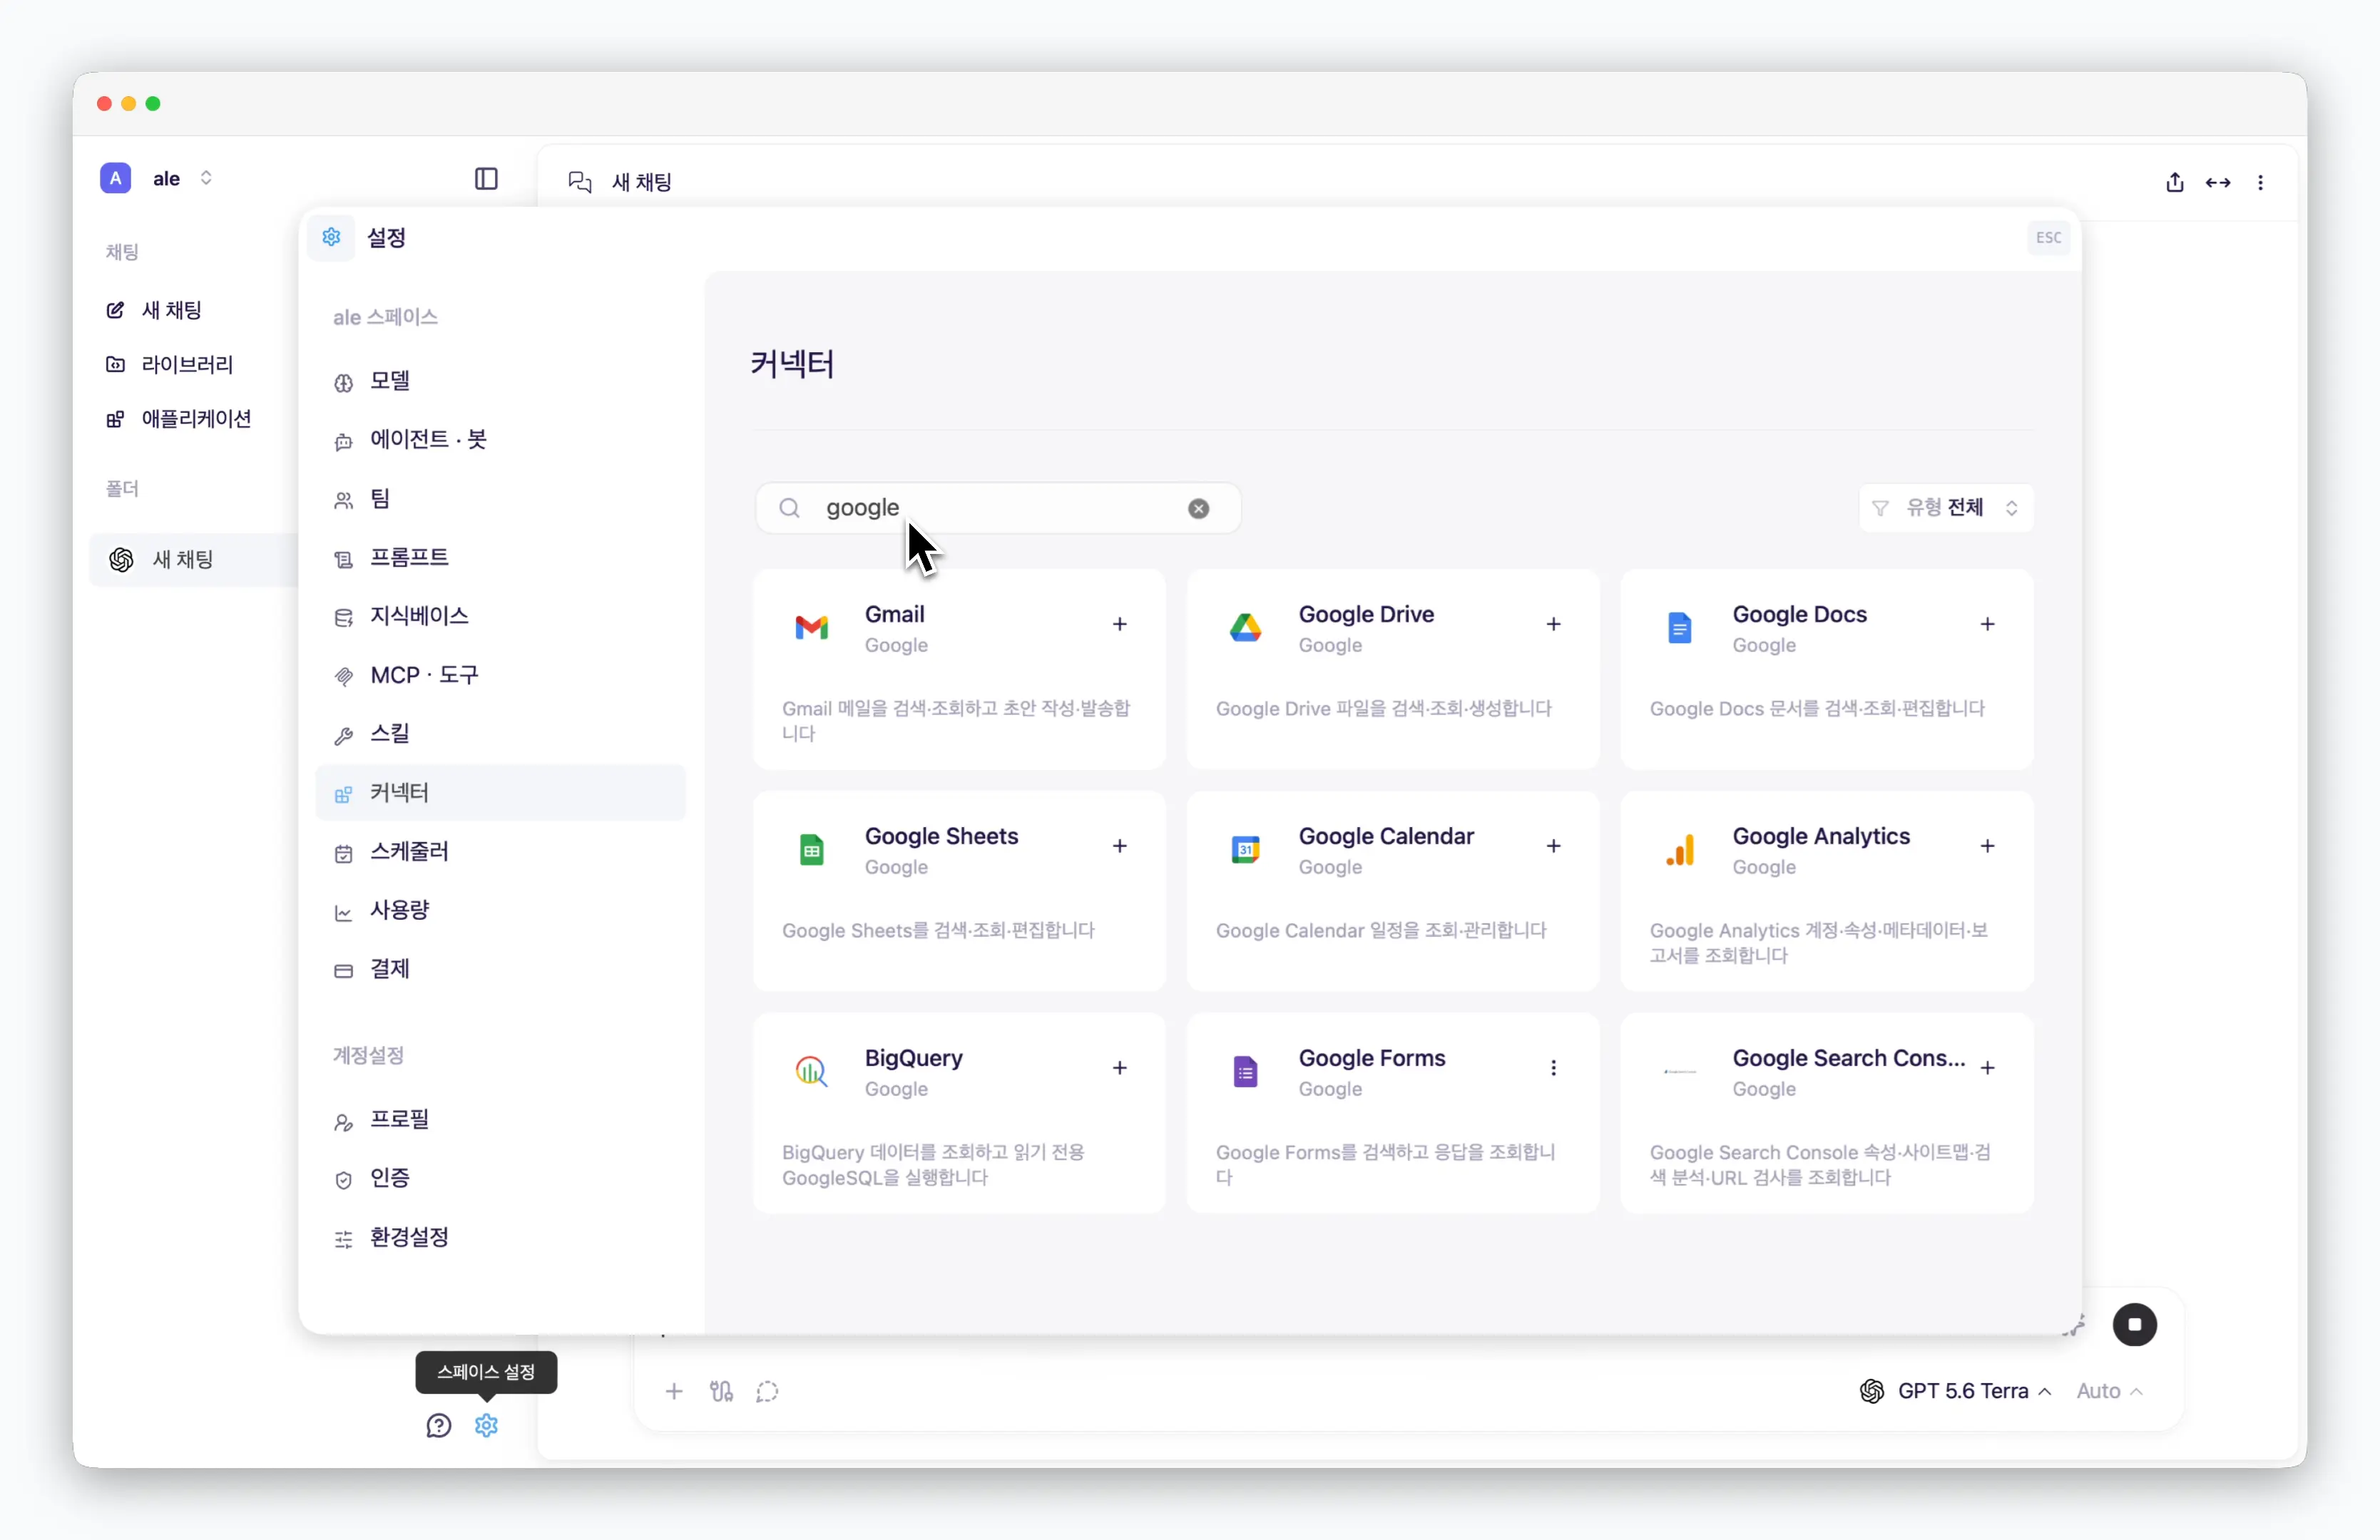Viewport: 2380px width, 1540px height.
Task: Click the space settings gear icon
Action: [x=486, y=1425]
